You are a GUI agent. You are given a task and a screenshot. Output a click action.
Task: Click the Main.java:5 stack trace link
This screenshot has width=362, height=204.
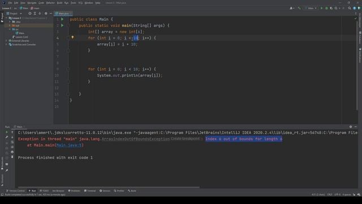click(69, 145)
